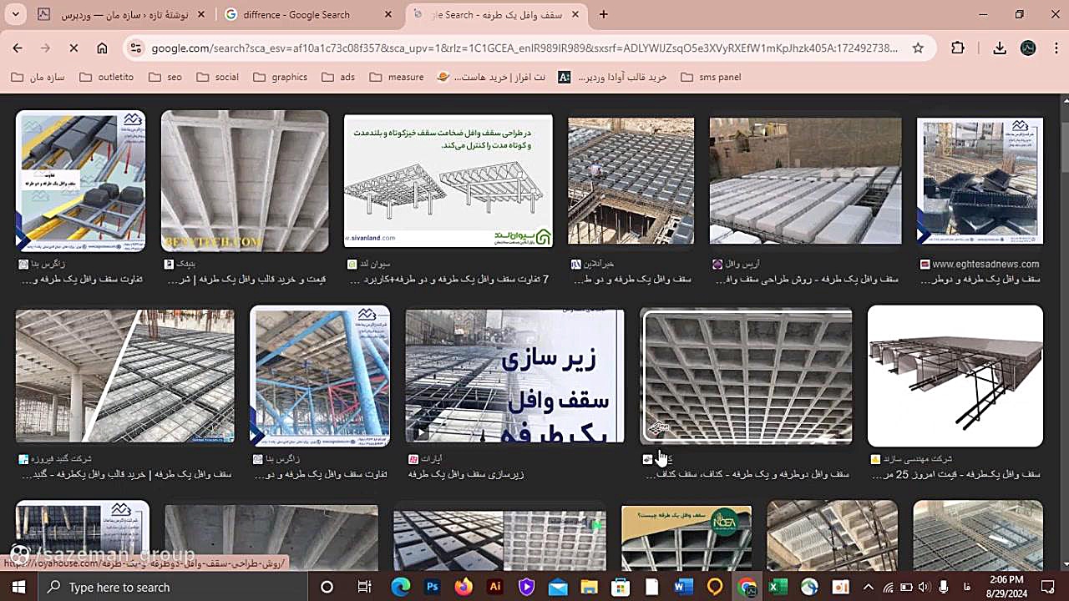Open the سیوان لند 7 تفاوت سقف وافل link

(449, 280)
